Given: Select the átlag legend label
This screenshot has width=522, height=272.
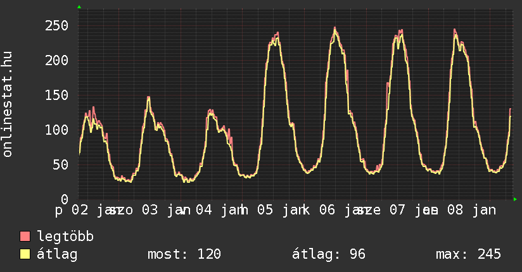Looking at the screenshot, I should pos(58,254).
